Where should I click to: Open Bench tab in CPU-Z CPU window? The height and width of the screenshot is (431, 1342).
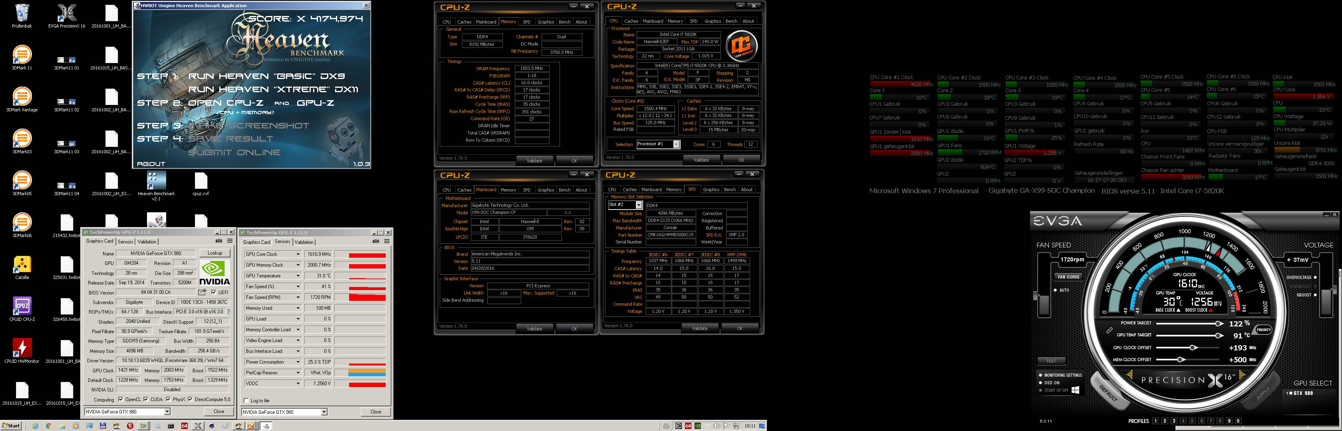[x=731, y=21]
